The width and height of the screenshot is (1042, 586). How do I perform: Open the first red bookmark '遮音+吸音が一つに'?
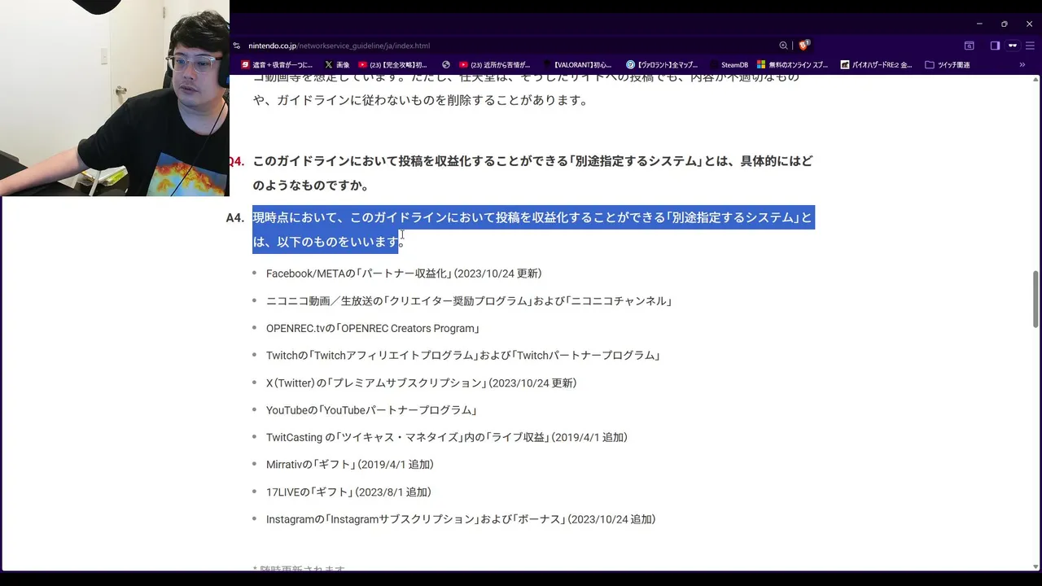(277, 64)
